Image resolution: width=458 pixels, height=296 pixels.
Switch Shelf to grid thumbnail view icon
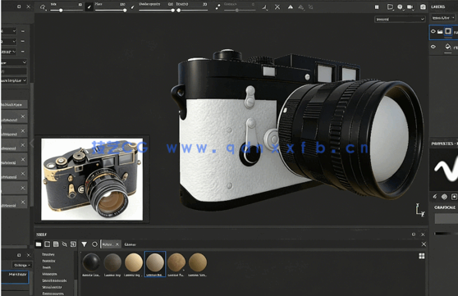[x=422, y=257]
